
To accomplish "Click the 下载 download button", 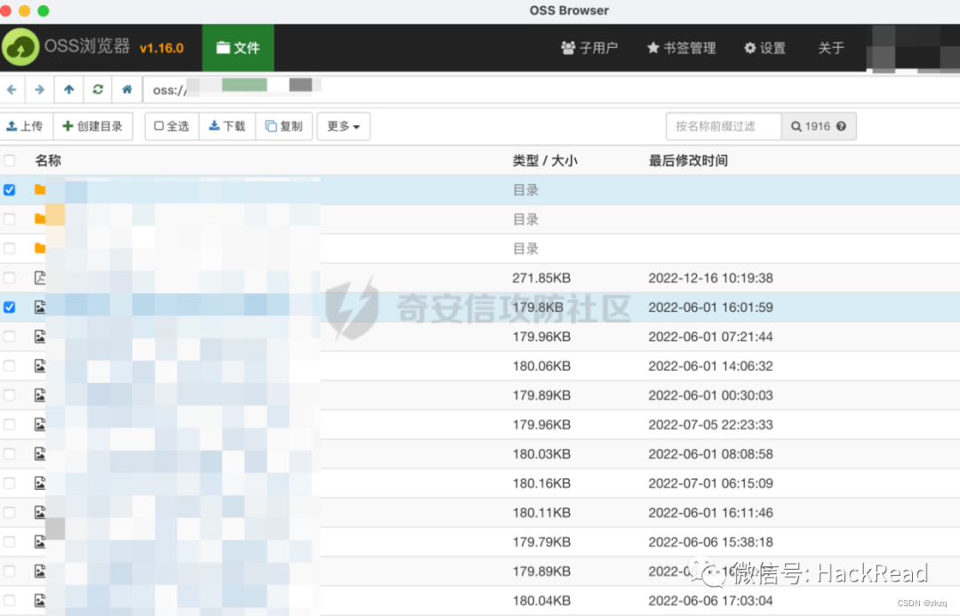I will pos(228,126).
